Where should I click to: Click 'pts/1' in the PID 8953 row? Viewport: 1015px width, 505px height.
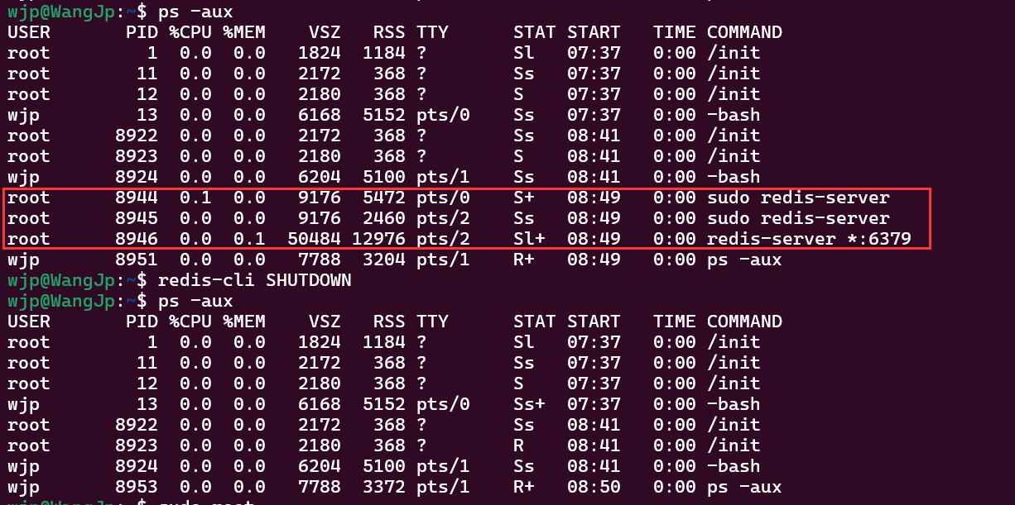pos(443,487)
